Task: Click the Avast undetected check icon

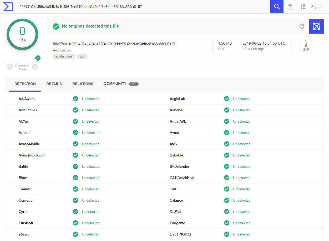Action: [227, 133]
